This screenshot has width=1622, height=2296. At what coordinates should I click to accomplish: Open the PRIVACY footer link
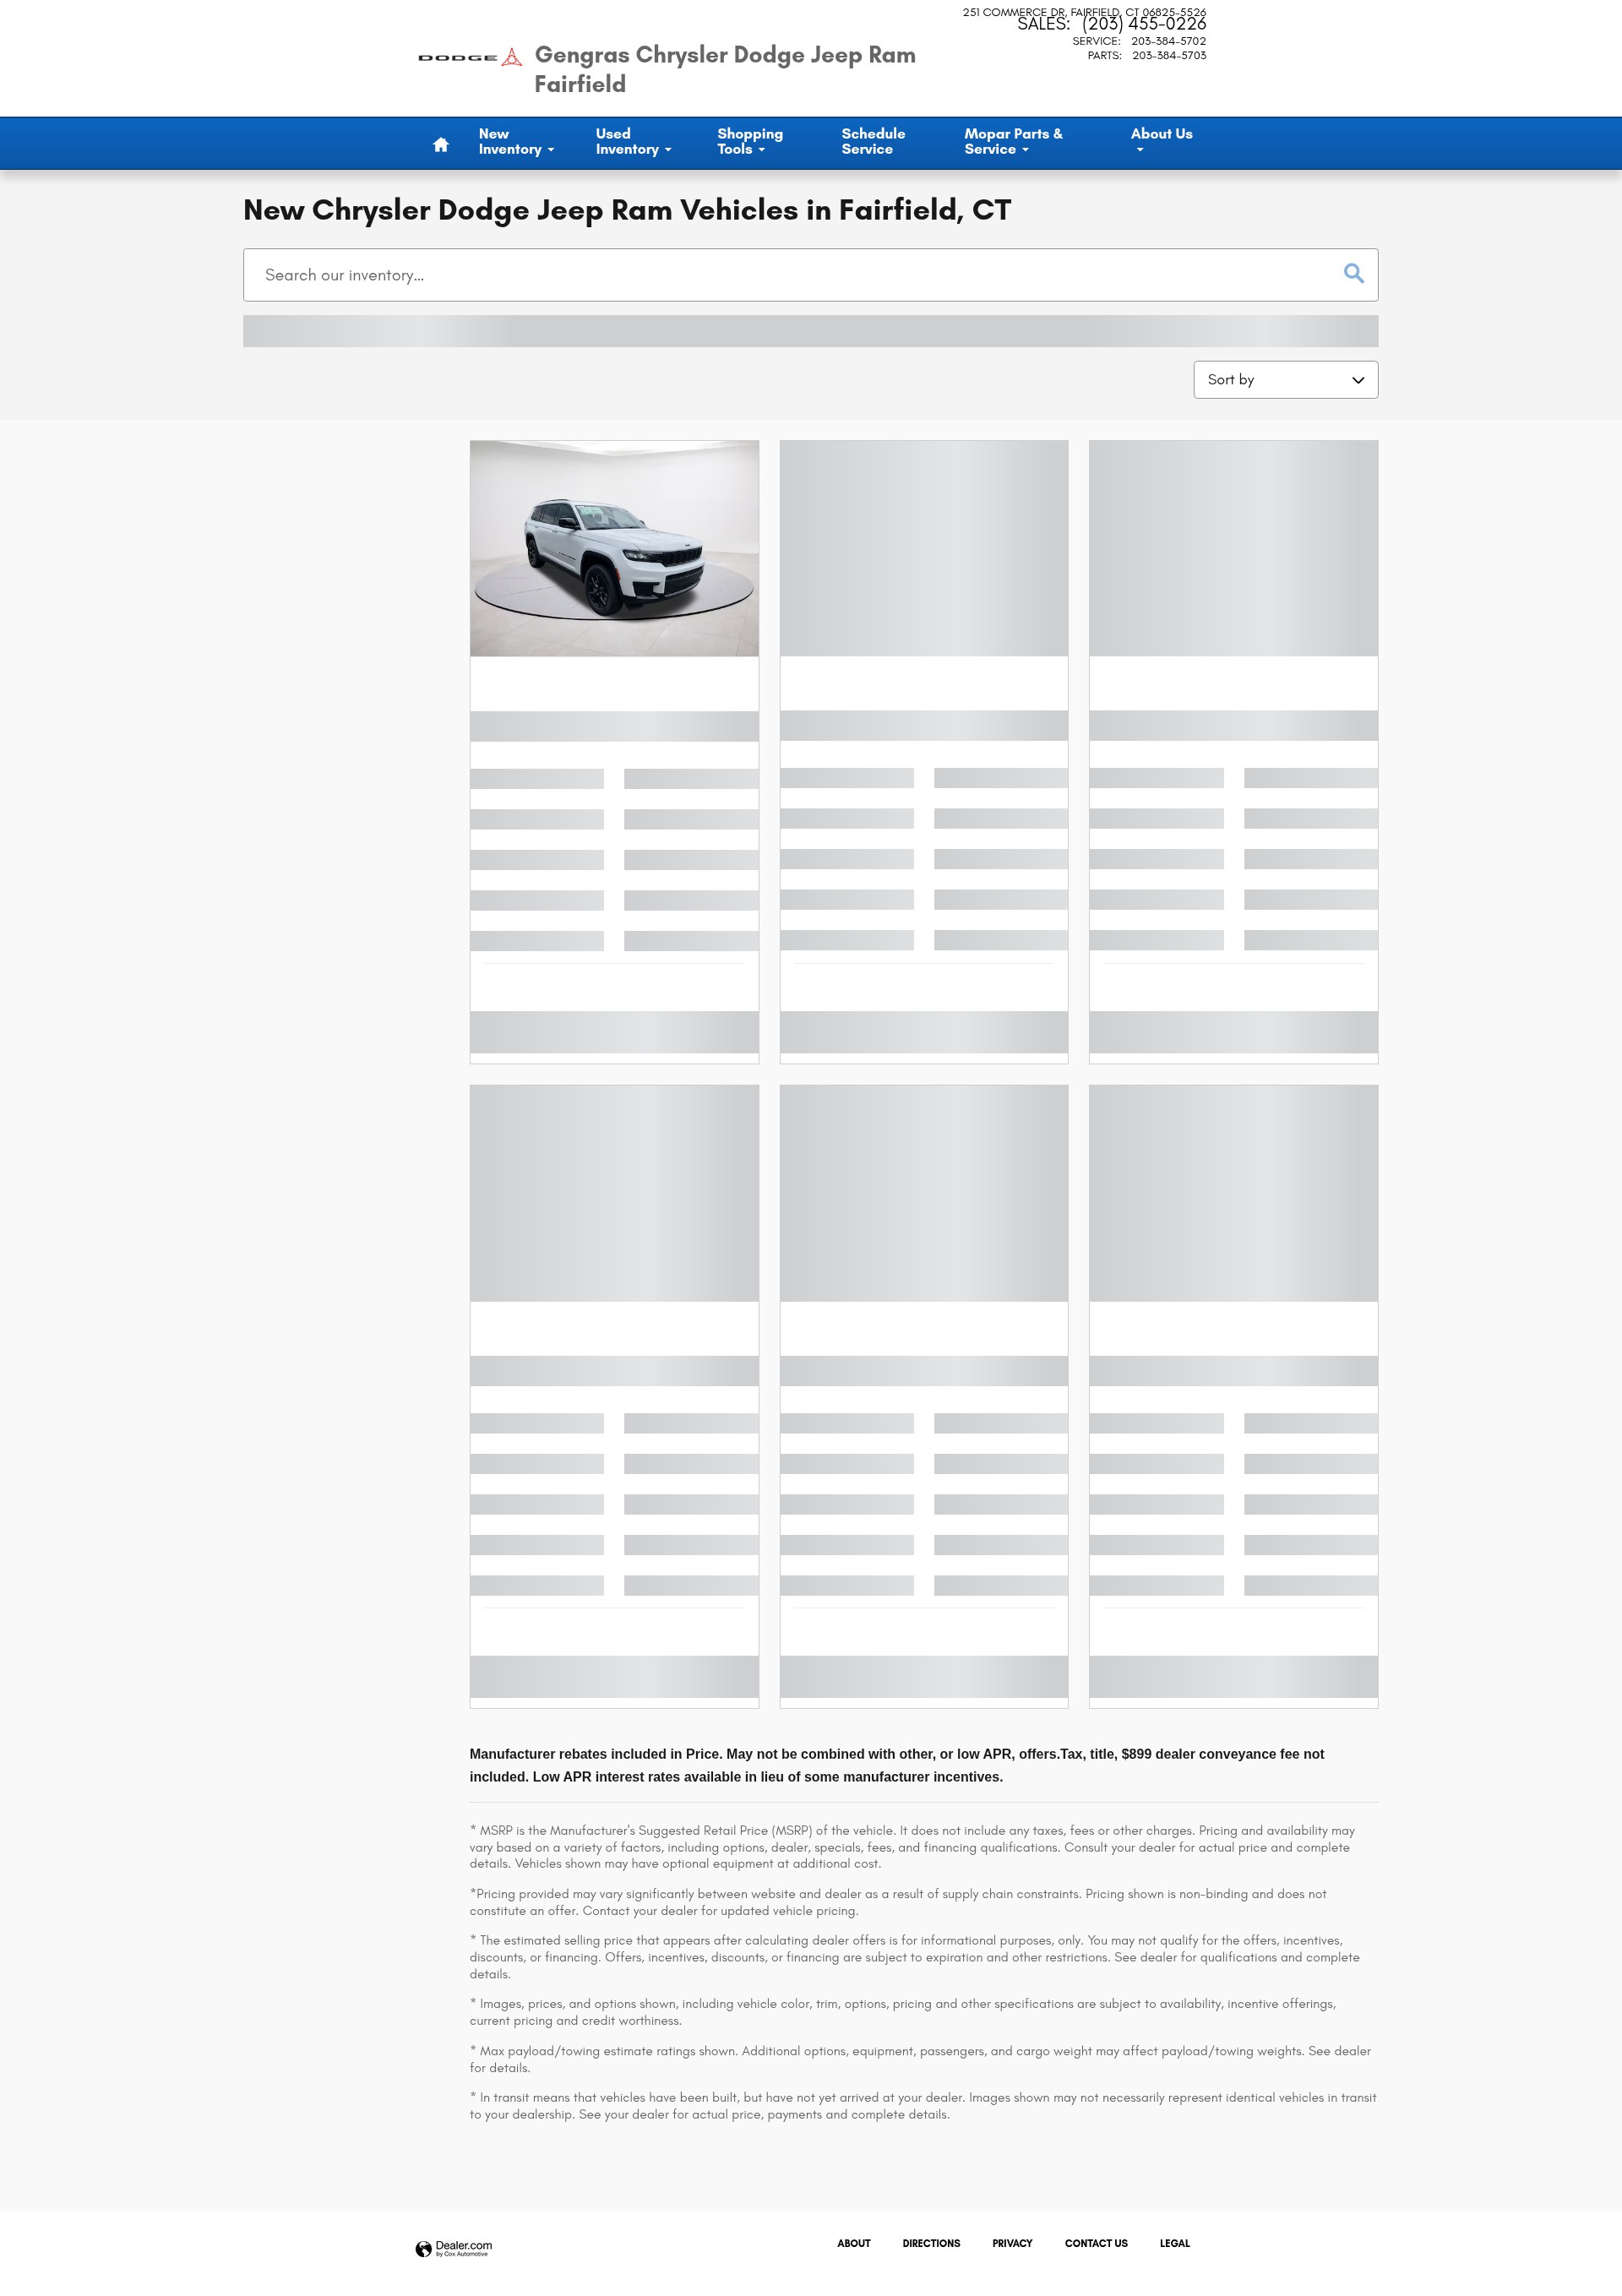point(1012,2243)
